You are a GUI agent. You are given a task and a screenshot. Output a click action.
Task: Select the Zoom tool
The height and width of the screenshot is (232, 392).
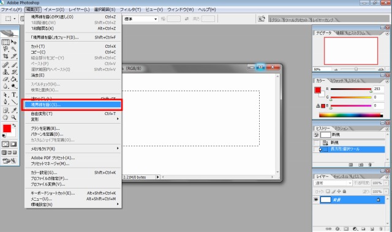[14, 118]
